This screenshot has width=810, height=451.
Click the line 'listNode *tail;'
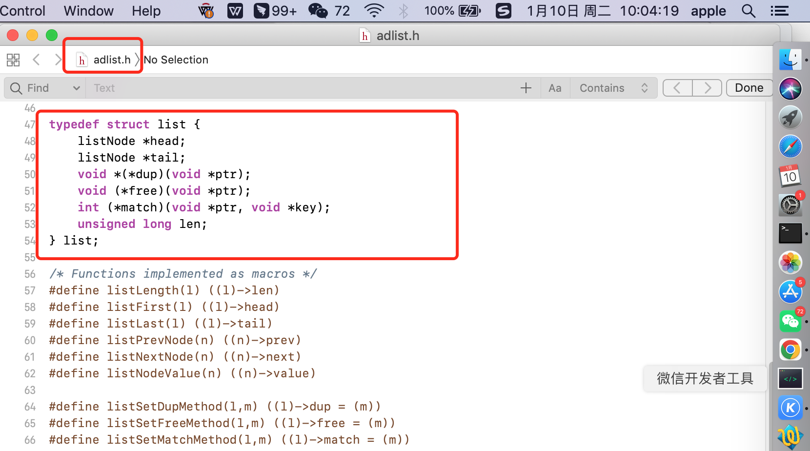(131, 158)
